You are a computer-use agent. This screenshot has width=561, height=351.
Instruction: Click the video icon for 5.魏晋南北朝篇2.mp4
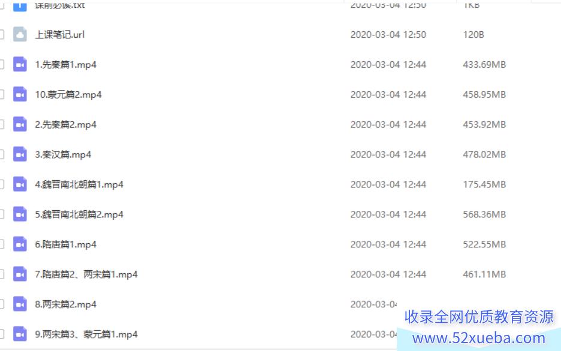[x=20, y=214]
